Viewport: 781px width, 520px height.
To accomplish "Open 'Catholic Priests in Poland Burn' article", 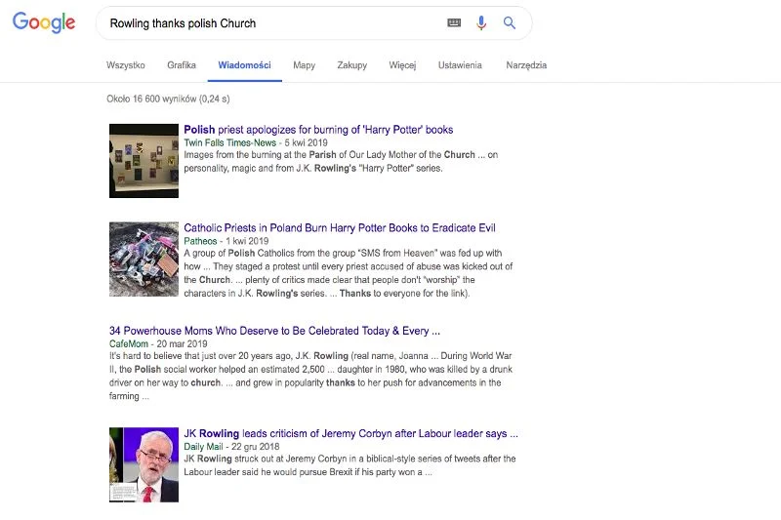I will (x=340, y=228).
